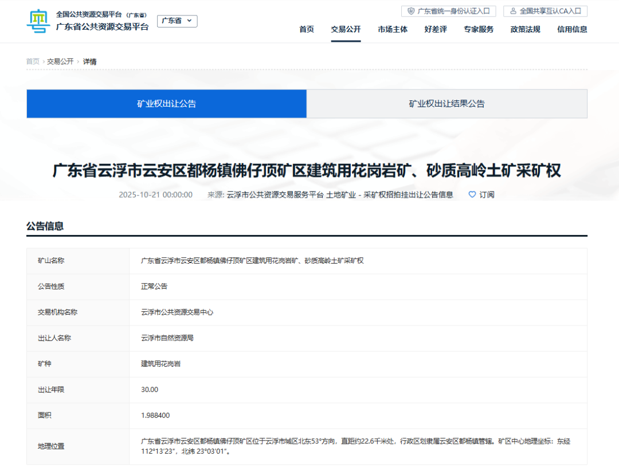619x475 pixels.
Task: Click the 好差评 navigation item
Action: 435,29
